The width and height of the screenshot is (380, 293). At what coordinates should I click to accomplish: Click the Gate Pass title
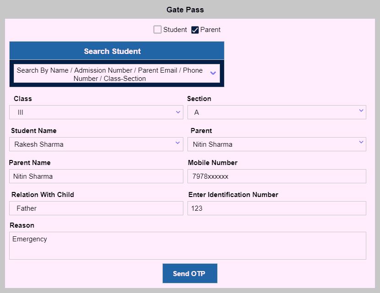click(x=185, y=10)
